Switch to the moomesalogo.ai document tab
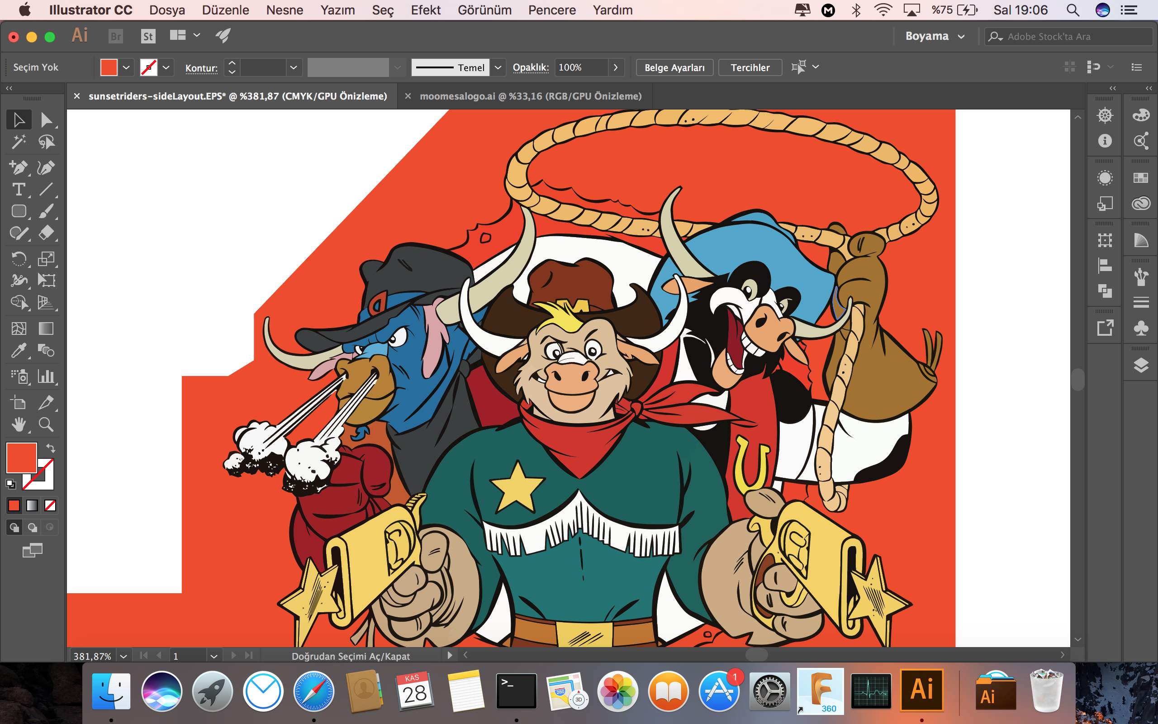1158x724 pixels. [x=531, y=96]
